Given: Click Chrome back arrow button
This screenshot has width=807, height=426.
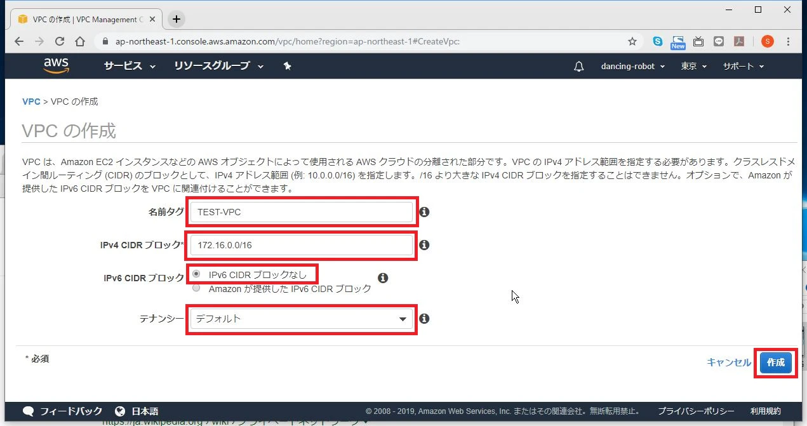Looking at the screenshot, I should 19,41.
